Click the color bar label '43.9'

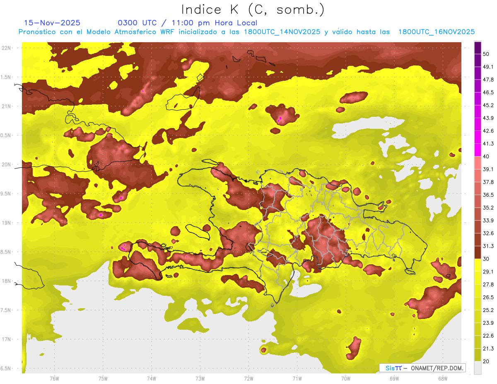488,118
